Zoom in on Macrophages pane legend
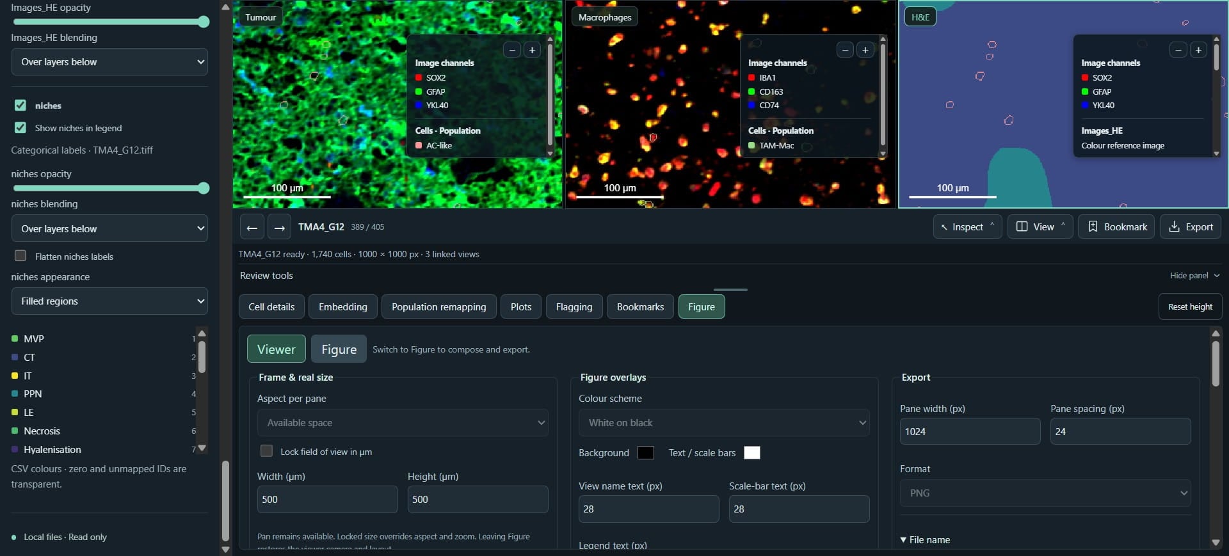The image size is (1229, 556). [x=865, y=50]
